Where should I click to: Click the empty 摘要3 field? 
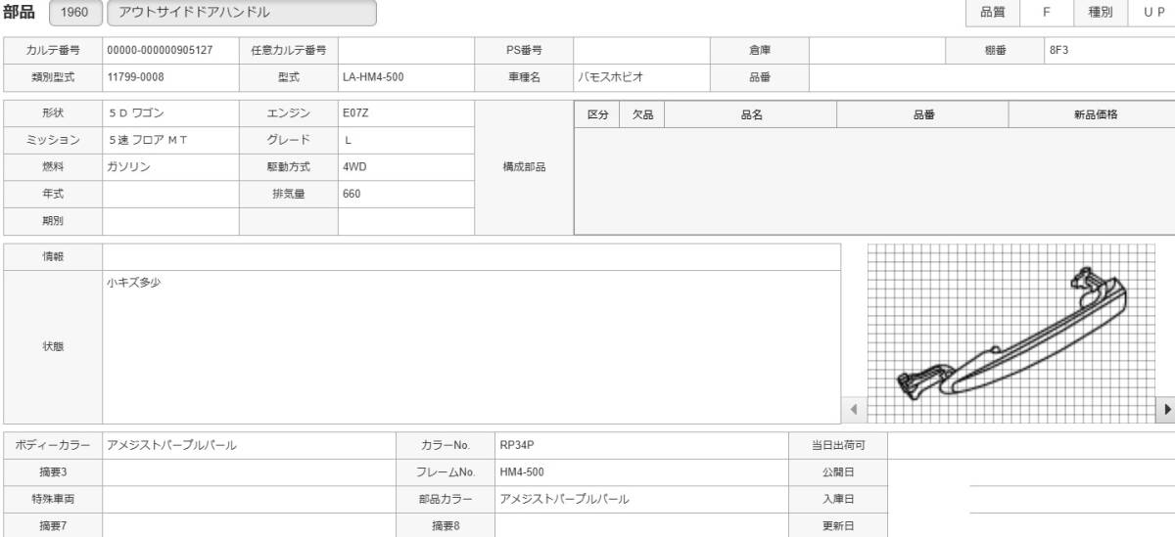click(249, 471)
